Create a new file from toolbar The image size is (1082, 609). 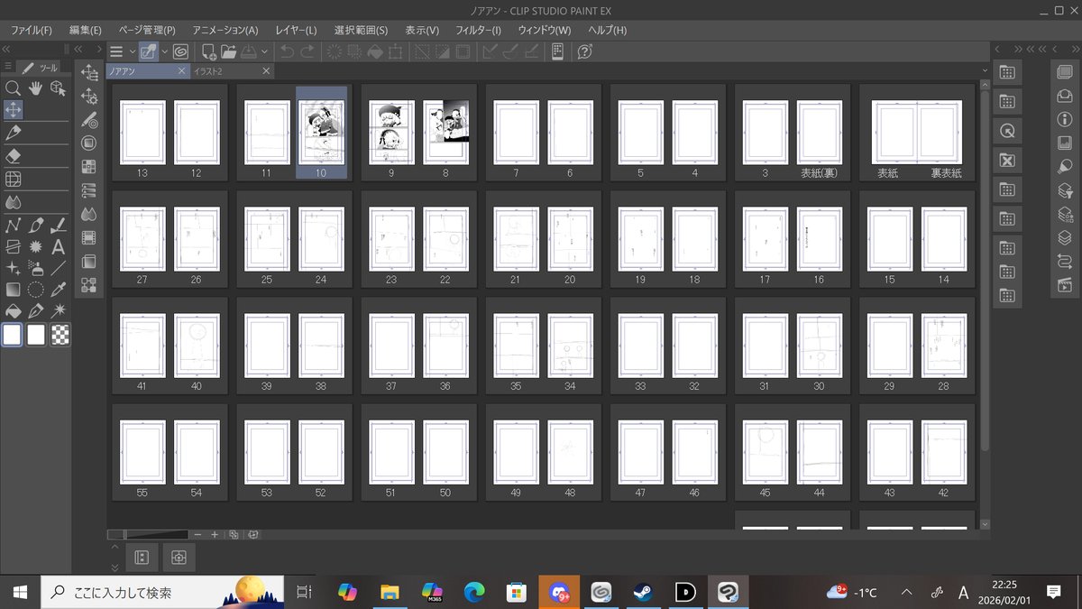(208, 51)
